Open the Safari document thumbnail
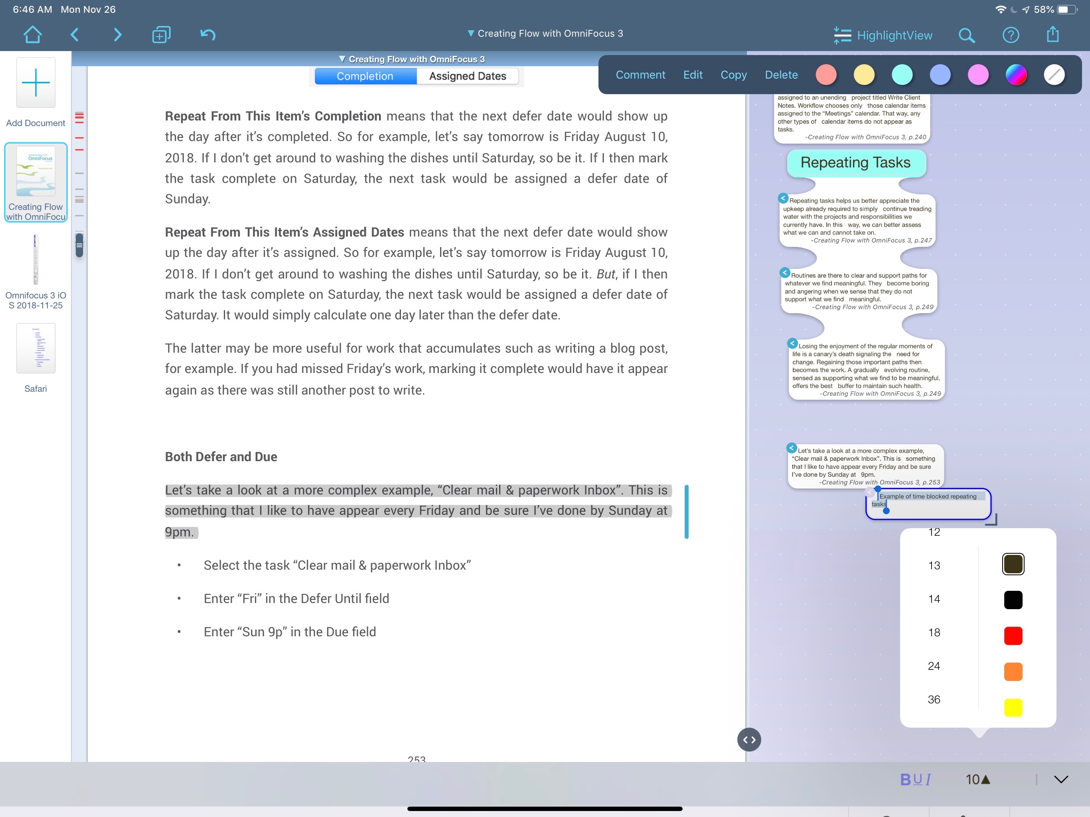 coord(36,358)
